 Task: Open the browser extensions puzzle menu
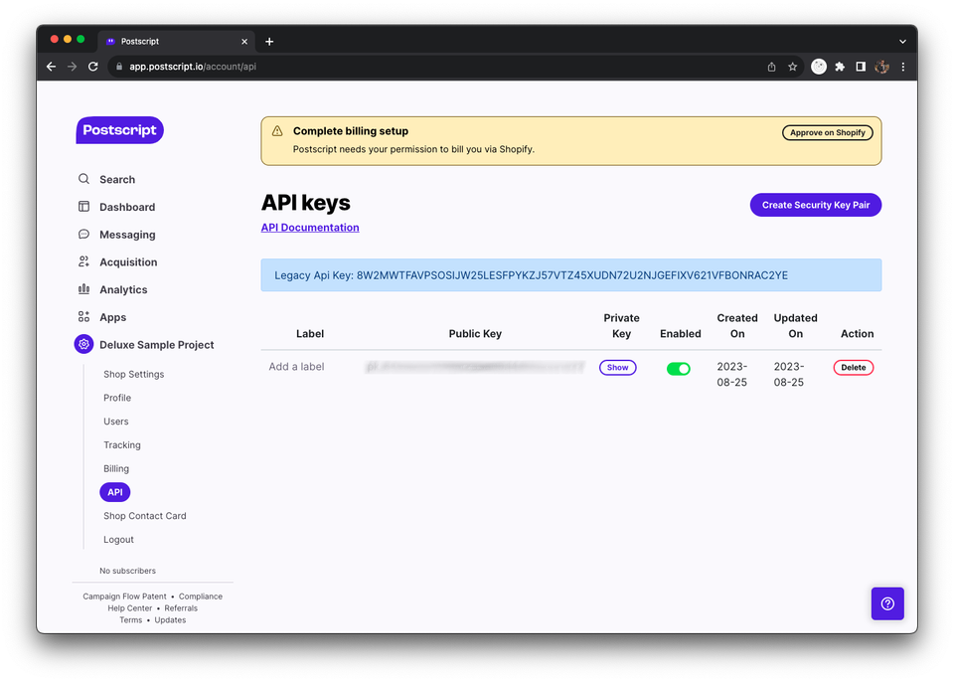click(840, 67)
